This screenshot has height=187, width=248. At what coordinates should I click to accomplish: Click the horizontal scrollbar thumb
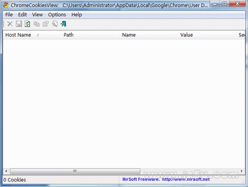coord(75,171)
